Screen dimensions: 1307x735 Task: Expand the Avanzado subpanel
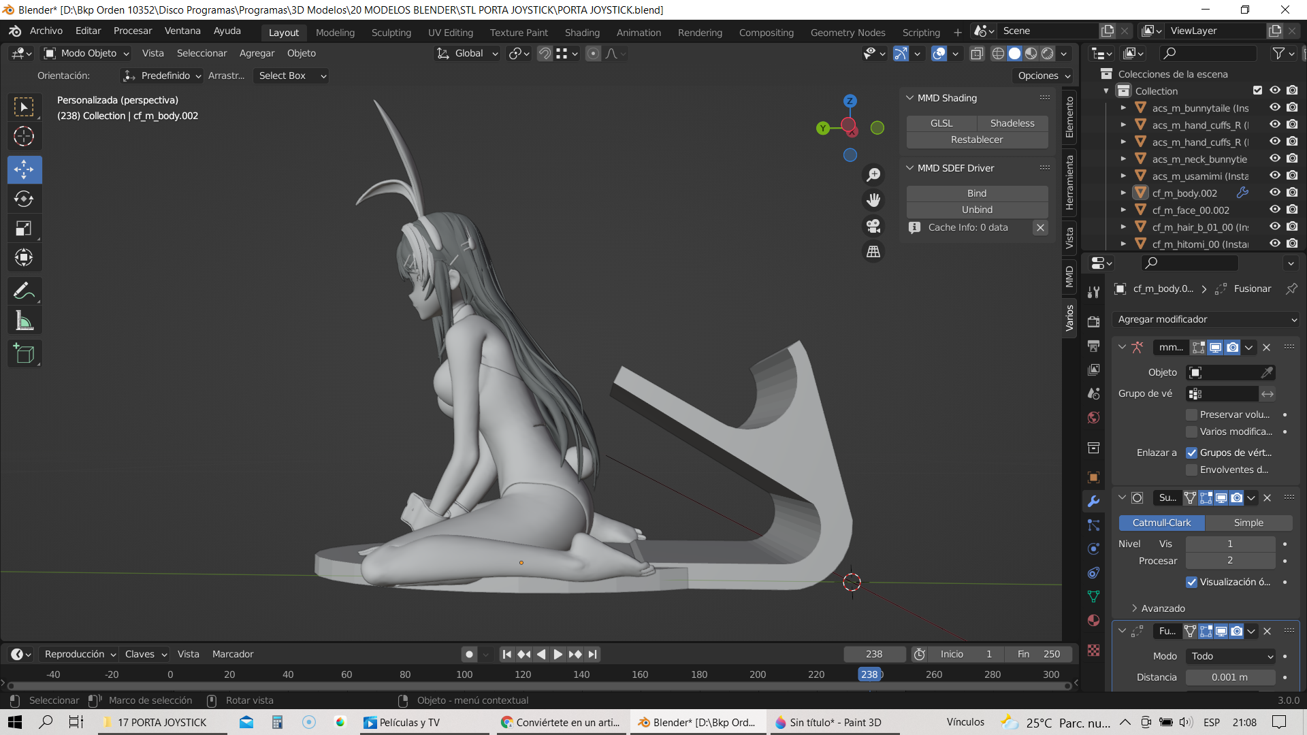point(1135,608)
